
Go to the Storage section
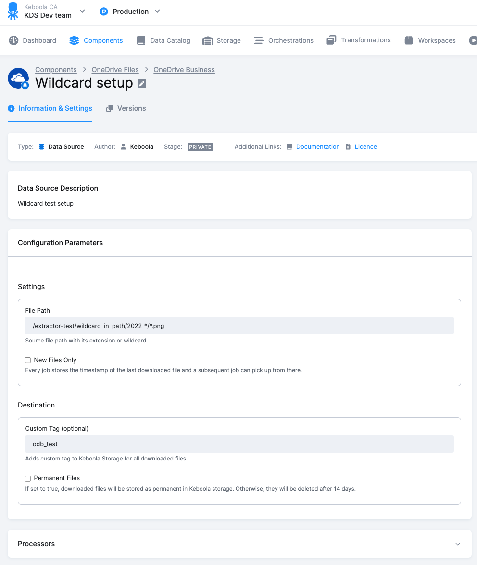click(x=221, y=40)
